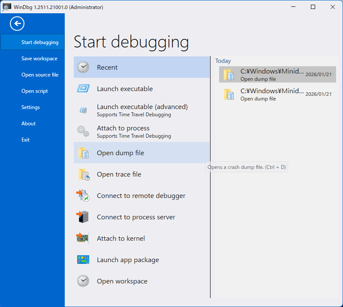Click the Recent clock icon

click(x=83, y=68)
